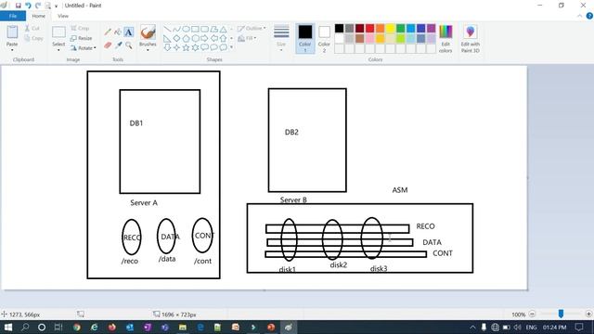The height and width of the screenshot is (334, 594).
Task: Choose the red color swatch
Action: click(369, 28)
